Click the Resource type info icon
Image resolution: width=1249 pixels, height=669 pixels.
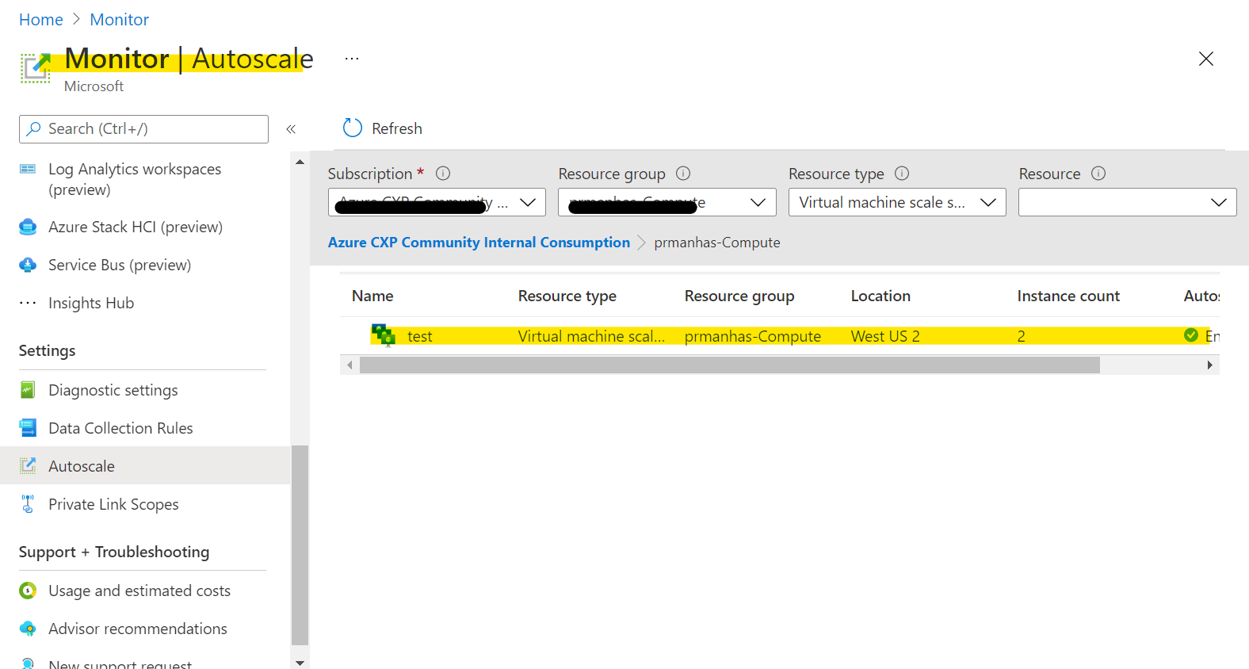(x=902, y=173)
